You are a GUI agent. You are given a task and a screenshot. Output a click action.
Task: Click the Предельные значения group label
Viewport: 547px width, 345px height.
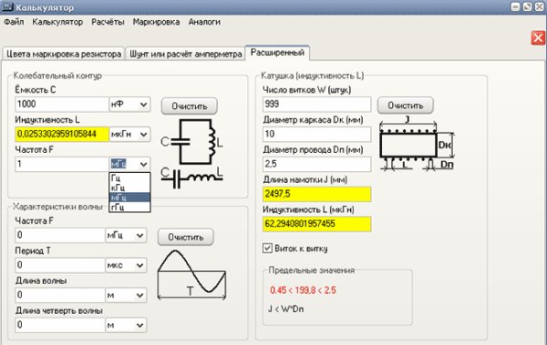(x=312, y=270)
